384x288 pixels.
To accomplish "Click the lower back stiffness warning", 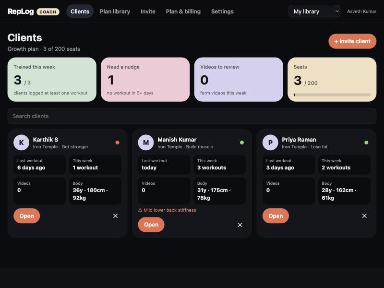I will tap(167, 210).
